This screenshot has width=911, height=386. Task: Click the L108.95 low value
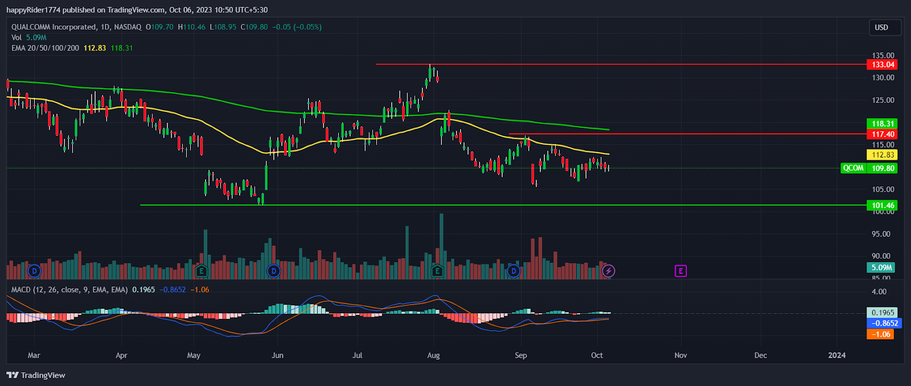(x=223, y=27)
